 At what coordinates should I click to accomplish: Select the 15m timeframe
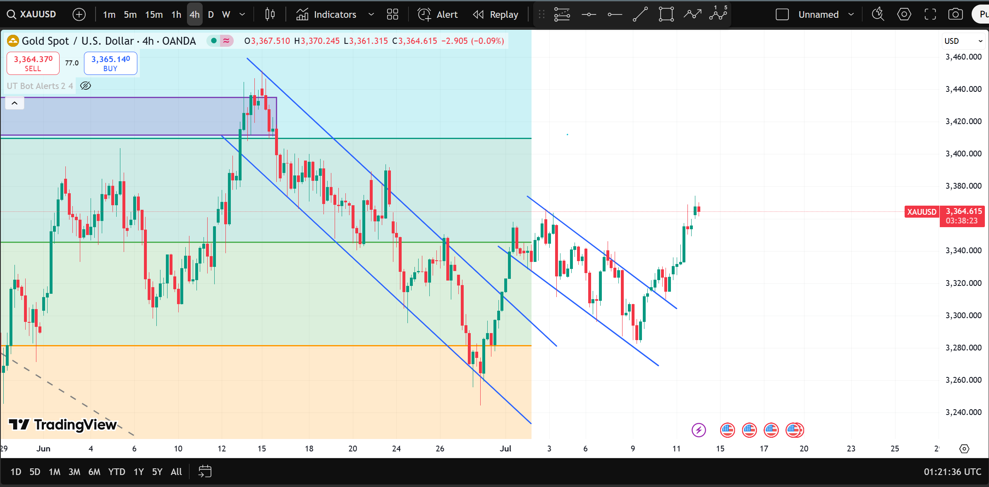click(153, 14)
